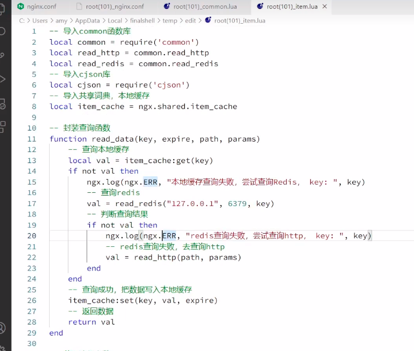Click the comment '查询本地缓存' on line 12
This screenshot has height=351, width=414.
tap(105, 149)
